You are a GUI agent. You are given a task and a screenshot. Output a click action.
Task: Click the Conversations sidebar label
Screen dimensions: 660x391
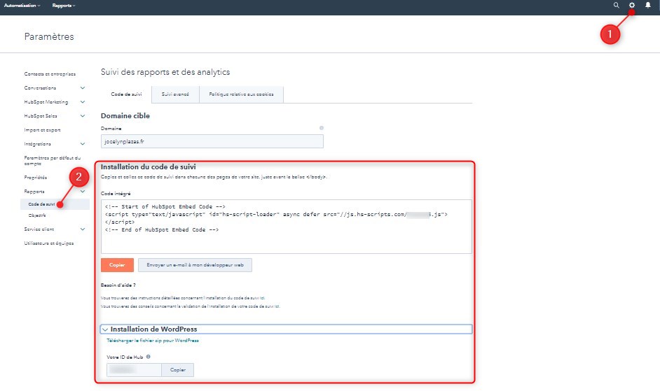point(40,88)
